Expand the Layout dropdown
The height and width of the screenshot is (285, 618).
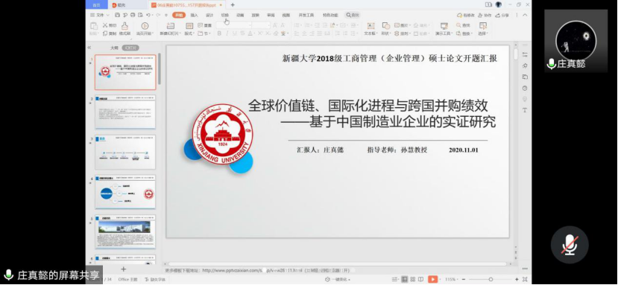[x=190, y=33]
